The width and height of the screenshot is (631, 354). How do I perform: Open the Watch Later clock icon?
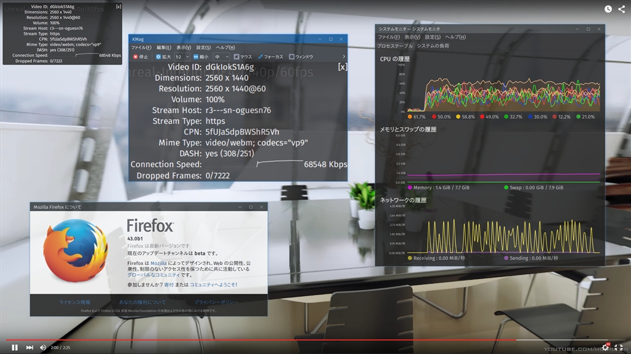pyautogui.click(x=608, y=9)
